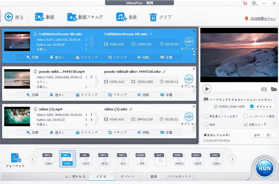
Task: Add a 動画フォルダ video folder
Action: [x=72, y=17]
